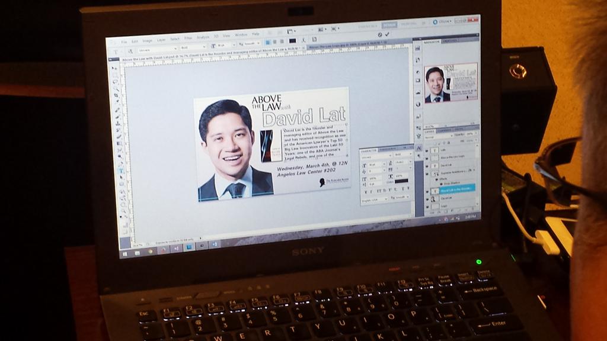Click the left align text icon
Screen dimensions: 607x341
[267, 43]
